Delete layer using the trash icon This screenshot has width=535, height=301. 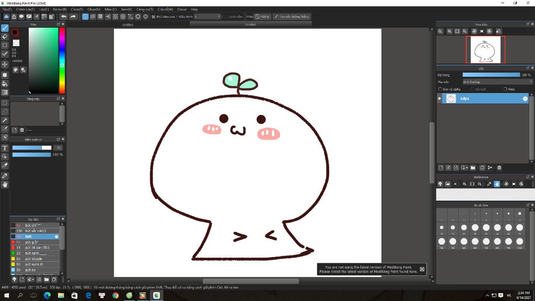[x=499, y=168]
